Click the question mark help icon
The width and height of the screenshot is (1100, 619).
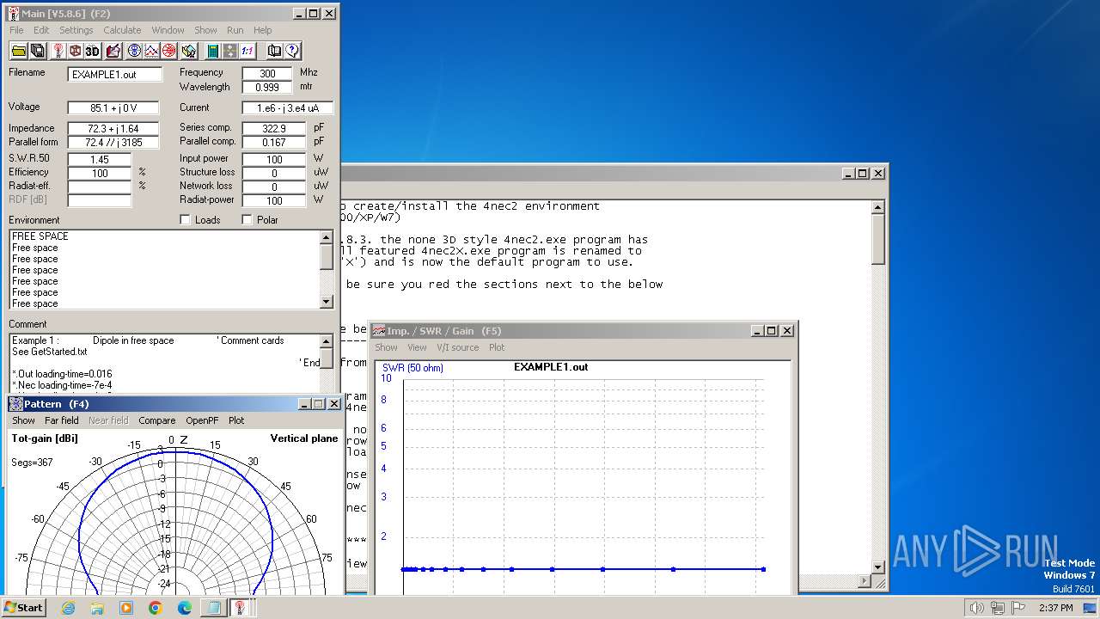(292, 51)
